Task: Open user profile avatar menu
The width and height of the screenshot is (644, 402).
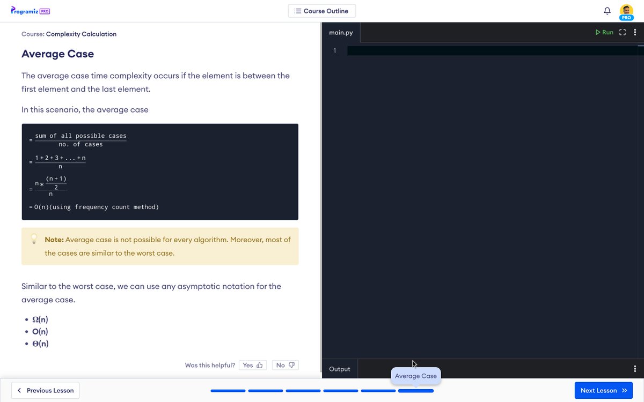Action: coord(626,11)
